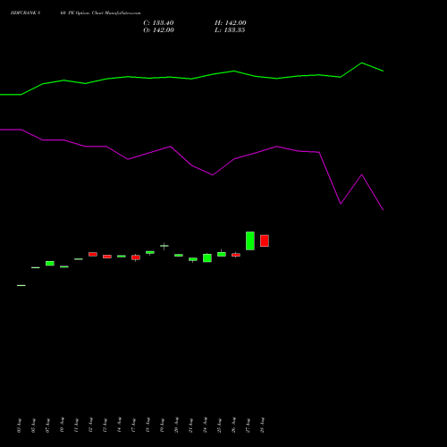The height and width of the screenshot is (447, 447).
Task: Select the red candle for 12 Aug
Action: pos(93,254)
